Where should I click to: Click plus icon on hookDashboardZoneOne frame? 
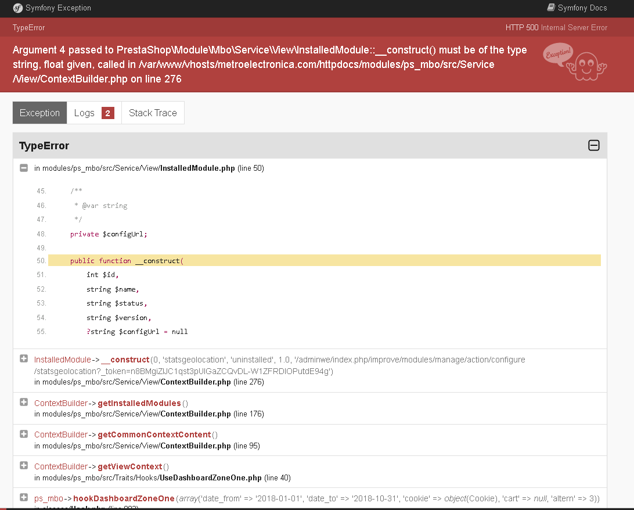point(23,497)
